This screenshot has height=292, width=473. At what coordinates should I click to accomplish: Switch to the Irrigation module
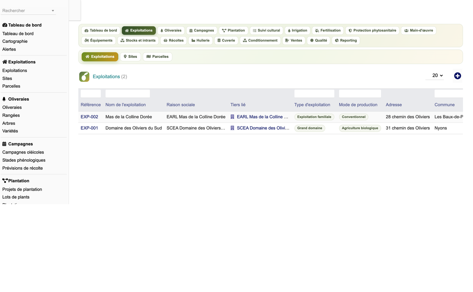298,30
